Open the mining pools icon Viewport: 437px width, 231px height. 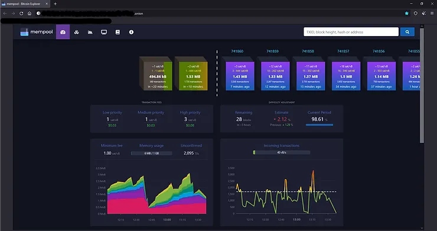point(76,32)
